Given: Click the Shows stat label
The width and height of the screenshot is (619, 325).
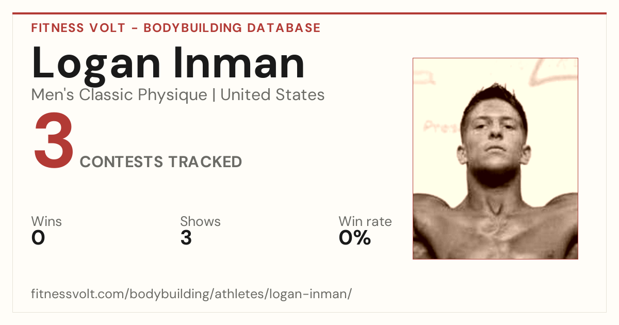Looking at the screenshot, I should [200, 221].
